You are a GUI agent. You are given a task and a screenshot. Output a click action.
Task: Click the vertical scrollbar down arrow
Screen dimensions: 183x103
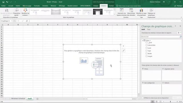pyautogui.click(x=139, y=97)
